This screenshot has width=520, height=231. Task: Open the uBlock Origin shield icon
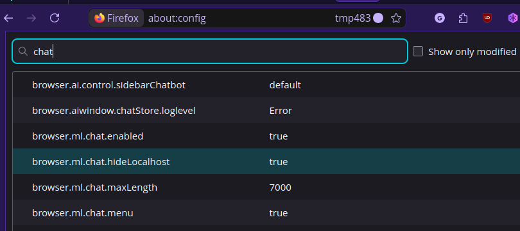tap(487, 18)
